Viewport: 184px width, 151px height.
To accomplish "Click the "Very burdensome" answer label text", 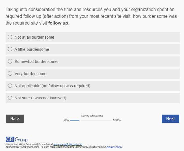I will 31,74.
